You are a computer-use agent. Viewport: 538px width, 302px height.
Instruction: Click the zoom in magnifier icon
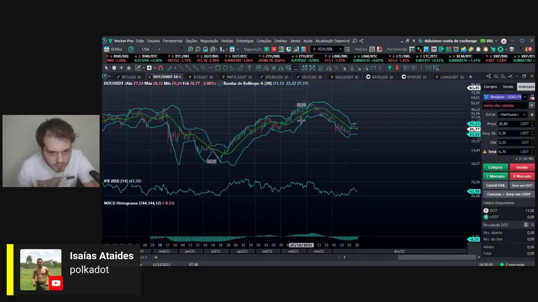click(x=190, y=49)
